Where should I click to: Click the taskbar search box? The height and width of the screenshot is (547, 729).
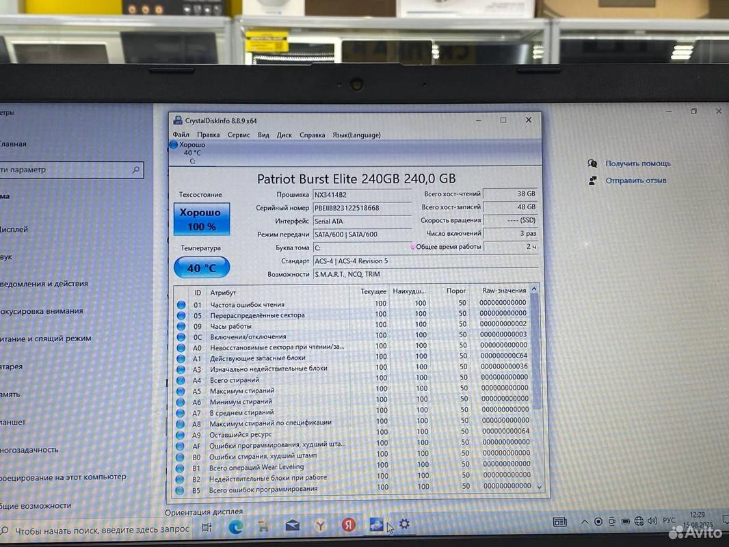point(95,529)
